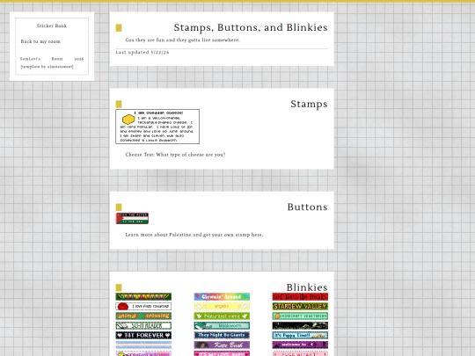This screenshot has width=475, height=356.
Task: Click the "Minecraft Vegetarian" blinkie
Action: pyautogui.click(x=300, y=316)
